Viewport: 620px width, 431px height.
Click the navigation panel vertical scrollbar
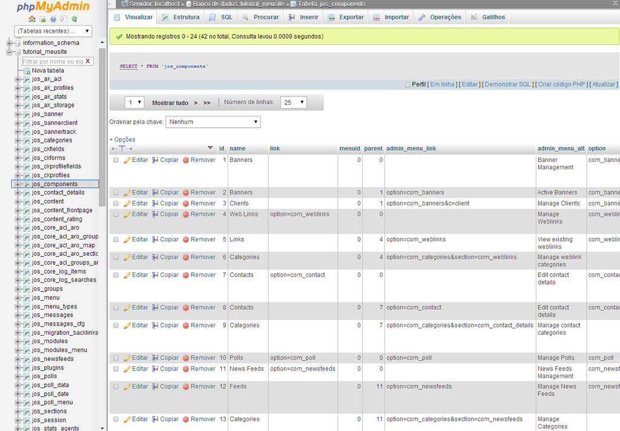pos(102,127)
